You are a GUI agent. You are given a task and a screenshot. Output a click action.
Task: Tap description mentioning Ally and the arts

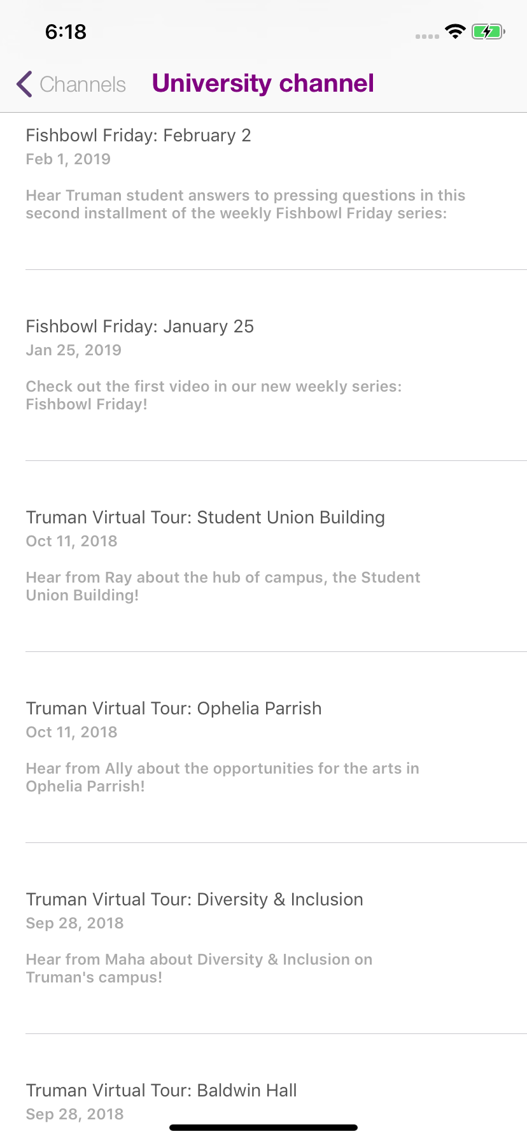222,777
